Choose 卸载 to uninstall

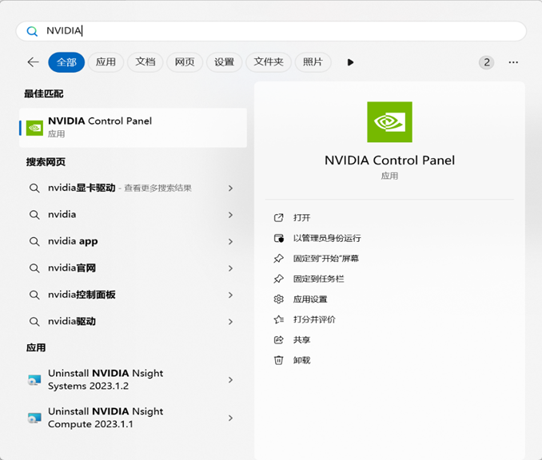(301, 360)
